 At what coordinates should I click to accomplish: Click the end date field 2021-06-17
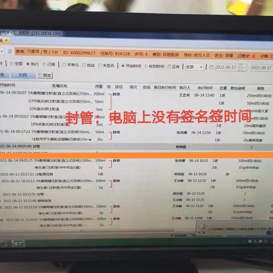point(261,68)
